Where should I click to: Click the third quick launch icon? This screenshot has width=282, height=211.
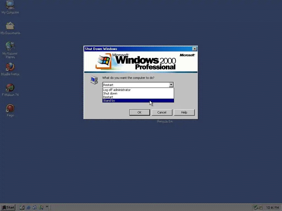34,208
